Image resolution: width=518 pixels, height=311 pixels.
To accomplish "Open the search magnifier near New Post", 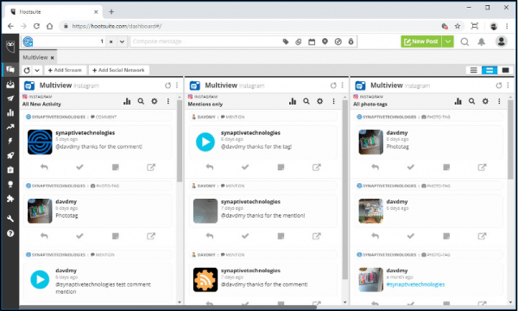I will (464, 41).
